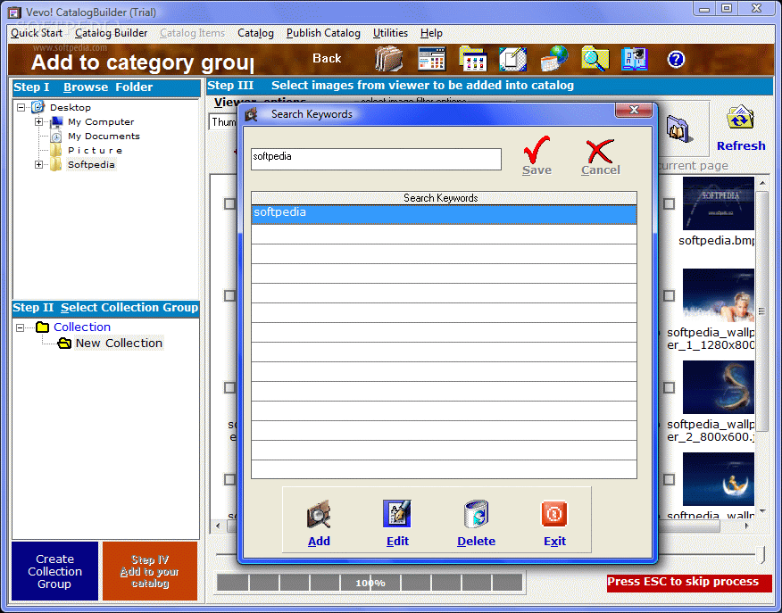This screenshot has height=613, width=782.
Task: Click the yellow Collection folder icon
Action: 42,327
